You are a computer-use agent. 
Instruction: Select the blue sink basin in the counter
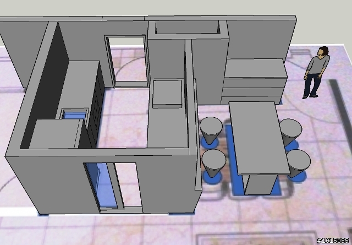(74, 115)
